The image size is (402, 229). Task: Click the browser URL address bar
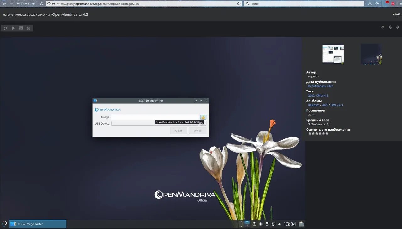144,4
